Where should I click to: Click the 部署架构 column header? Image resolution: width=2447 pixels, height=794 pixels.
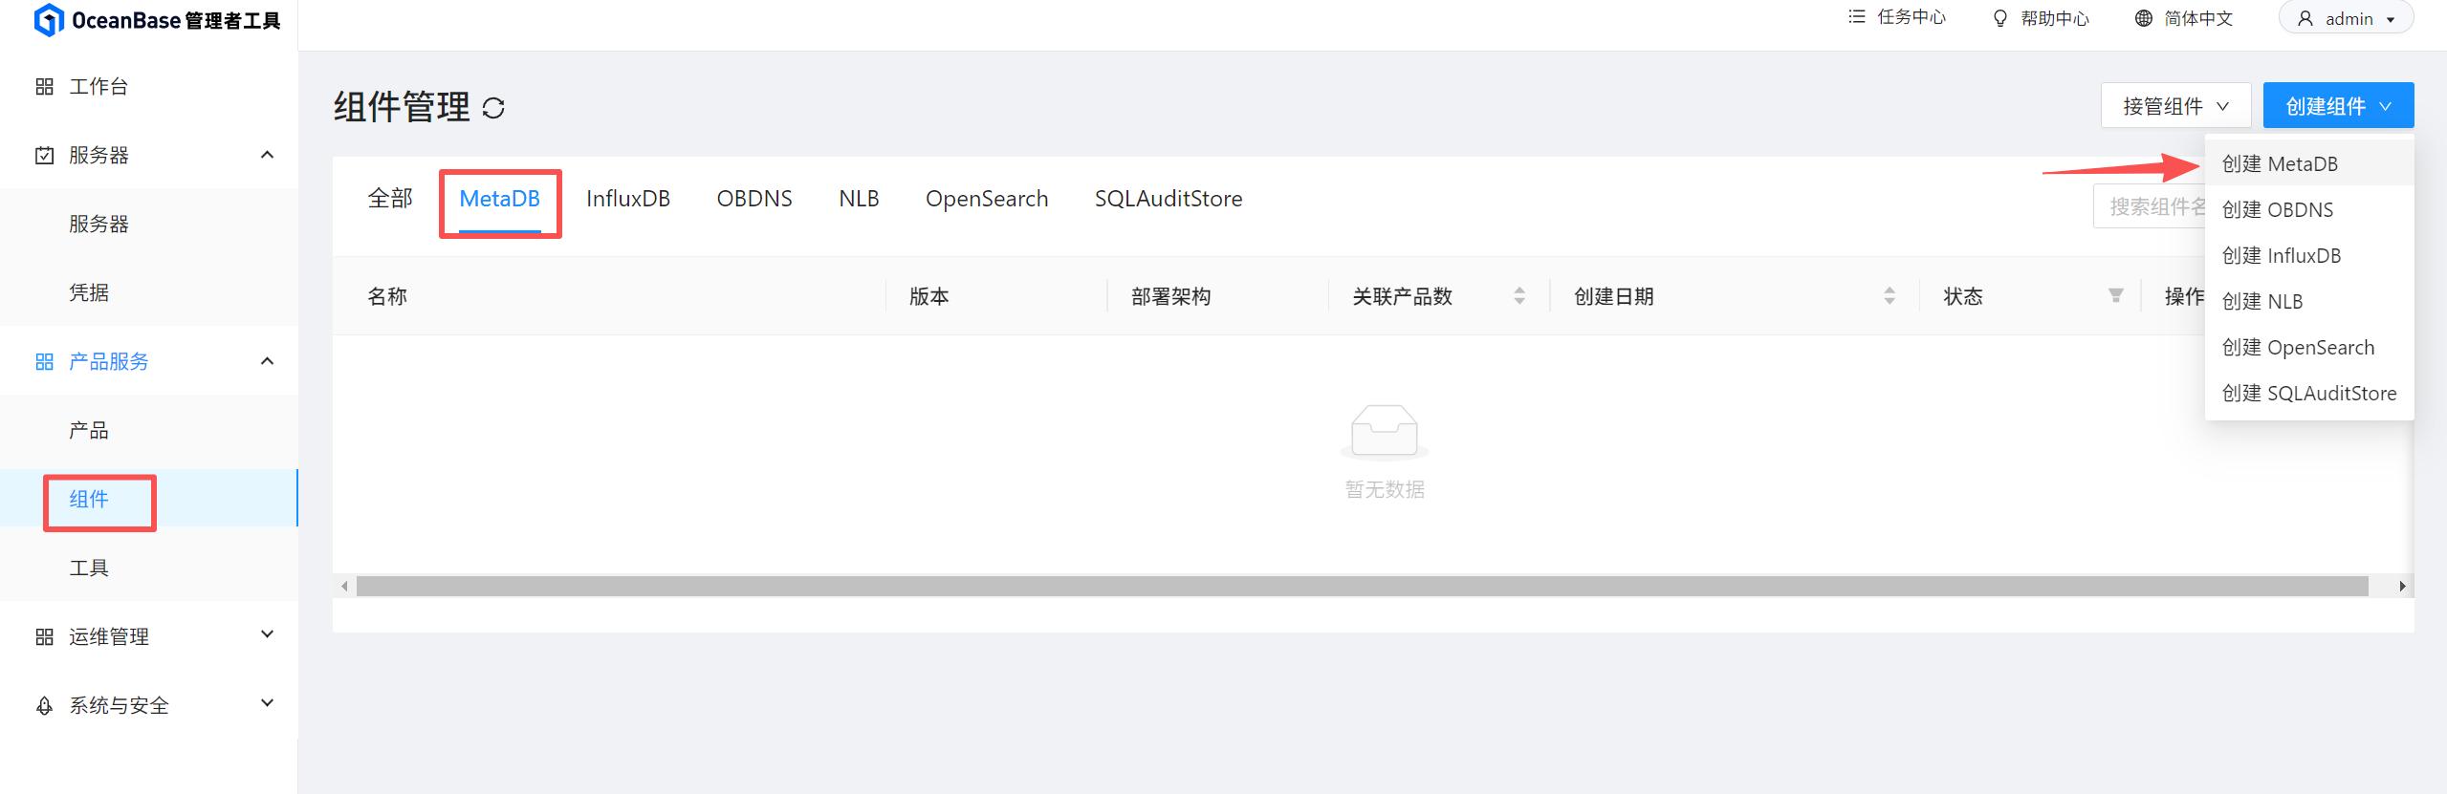click(1171, 296)
